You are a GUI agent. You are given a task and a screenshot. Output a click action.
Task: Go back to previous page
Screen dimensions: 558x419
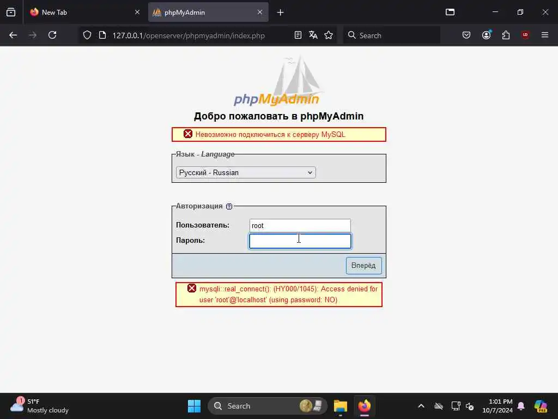coord(13,35)
